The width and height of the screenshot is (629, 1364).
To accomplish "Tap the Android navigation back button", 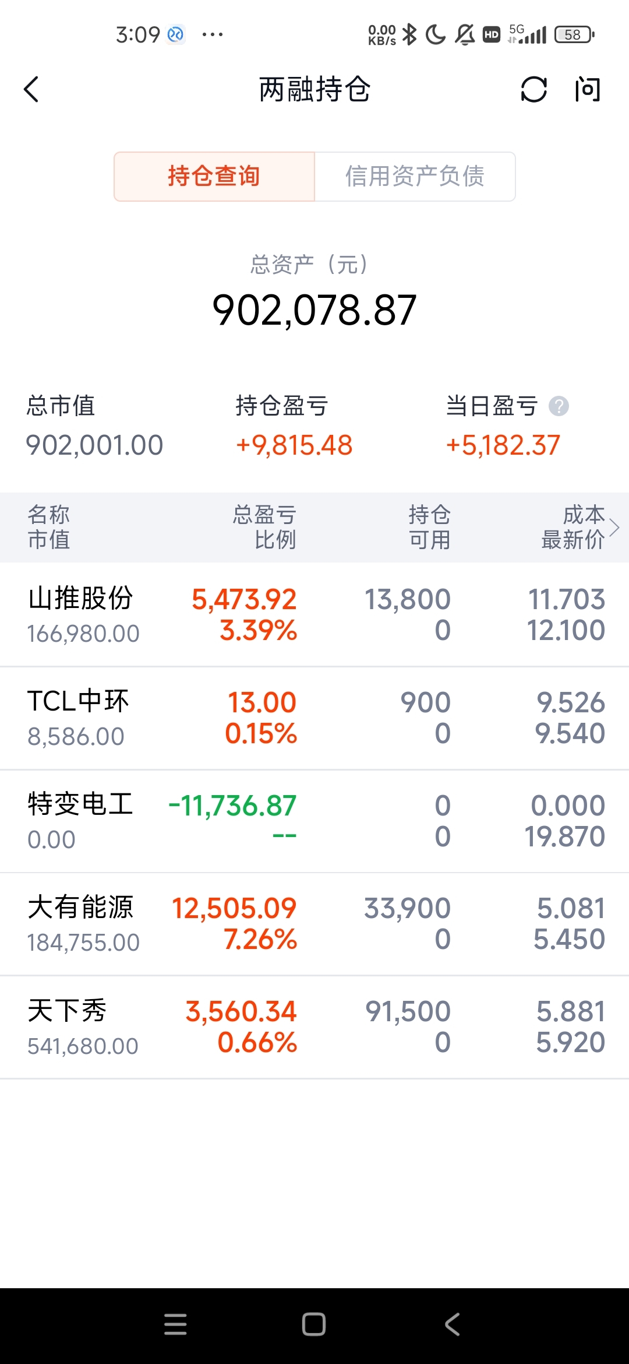I will 453,1324.
